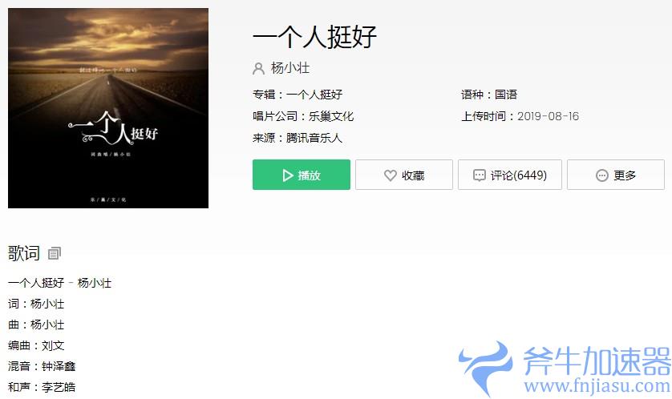Click the green 播放 play button
This screenshot has height=399, width=672.
click(x=302, y=175)
